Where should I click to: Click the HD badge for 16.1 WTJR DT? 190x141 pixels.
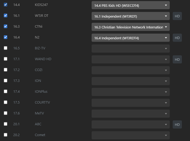[x=177, y=16]
